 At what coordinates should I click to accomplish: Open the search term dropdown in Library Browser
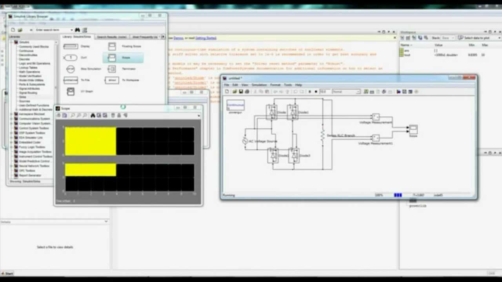click(x=72, y=30)
